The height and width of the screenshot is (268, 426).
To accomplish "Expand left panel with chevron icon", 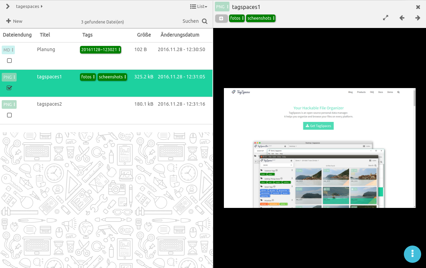I will [x=8, y=7].
